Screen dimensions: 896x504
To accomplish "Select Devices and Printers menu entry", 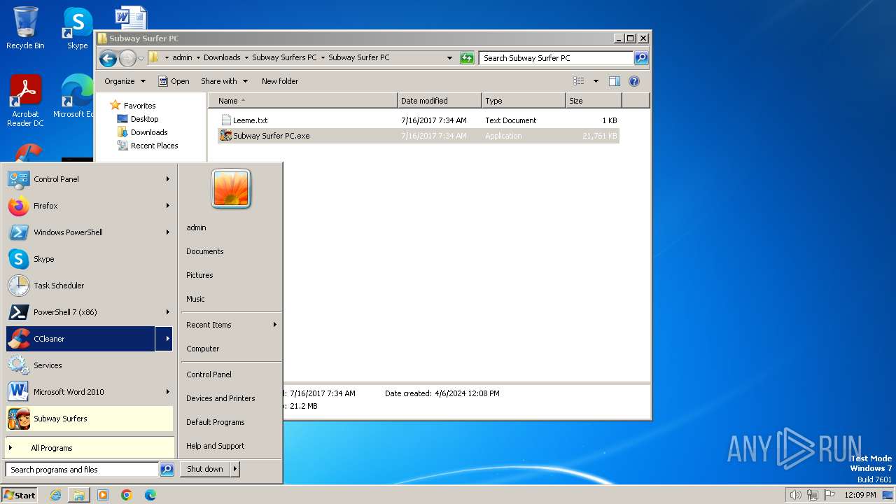I will (x=220, y=398).
